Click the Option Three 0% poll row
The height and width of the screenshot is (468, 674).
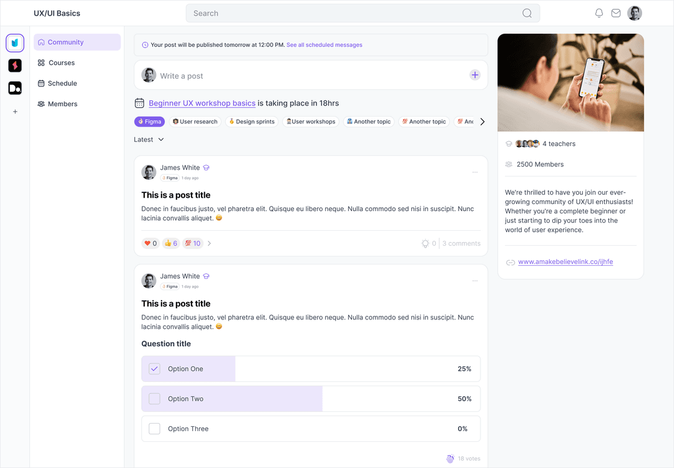(311, 429)
